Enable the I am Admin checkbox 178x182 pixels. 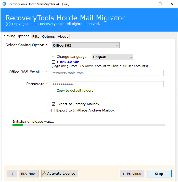(53, 62)
